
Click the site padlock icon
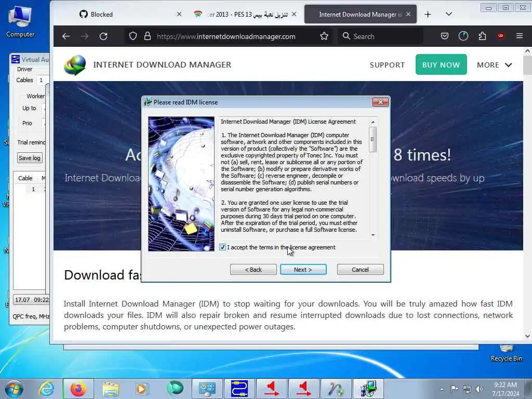tap(147, 36)
